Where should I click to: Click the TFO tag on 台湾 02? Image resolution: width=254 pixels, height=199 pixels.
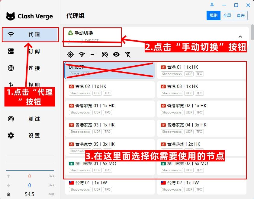pos(199,189)
